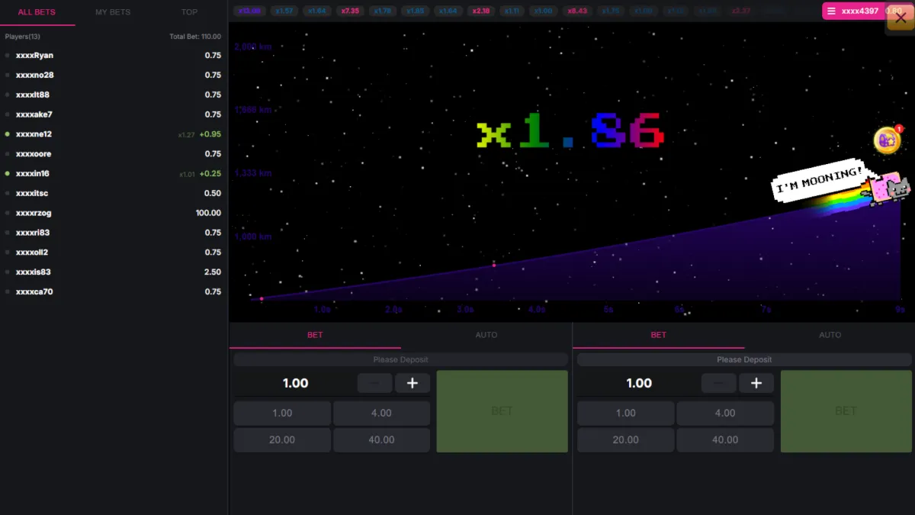Click Please Deposit bar in second panel

click(744, 359)
